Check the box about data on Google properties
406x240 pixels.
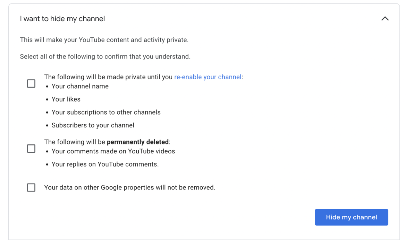point(31,187)
